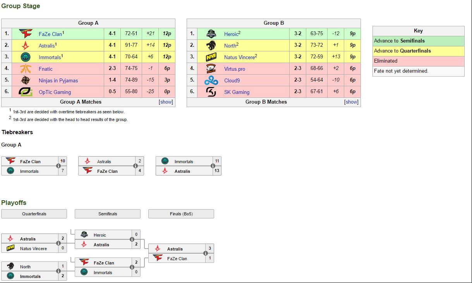Open info icon for Astralis vs Natus Vincere quarterfinal

coord(58,243)
